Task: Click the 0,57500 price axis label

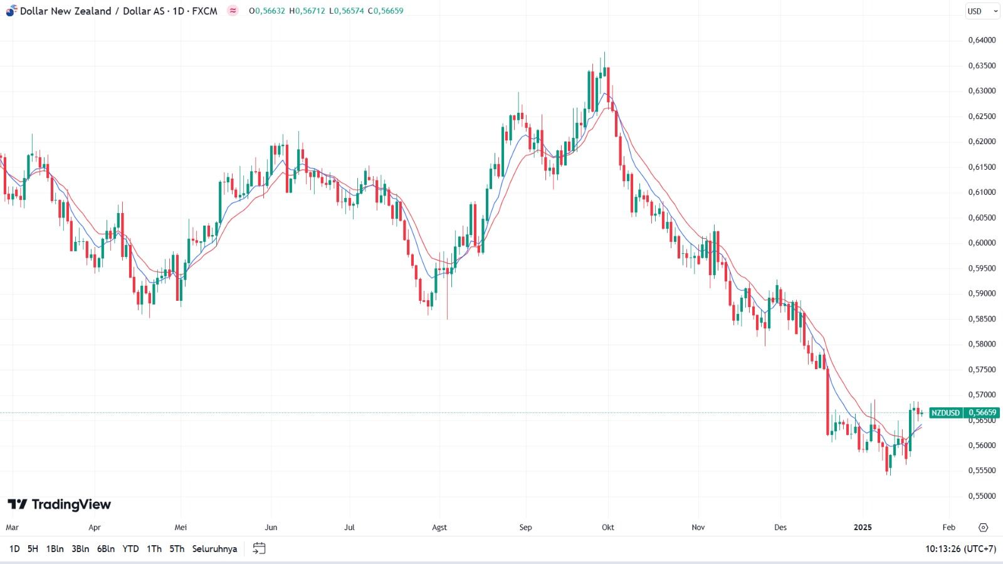Action: (x=982, y=370)
